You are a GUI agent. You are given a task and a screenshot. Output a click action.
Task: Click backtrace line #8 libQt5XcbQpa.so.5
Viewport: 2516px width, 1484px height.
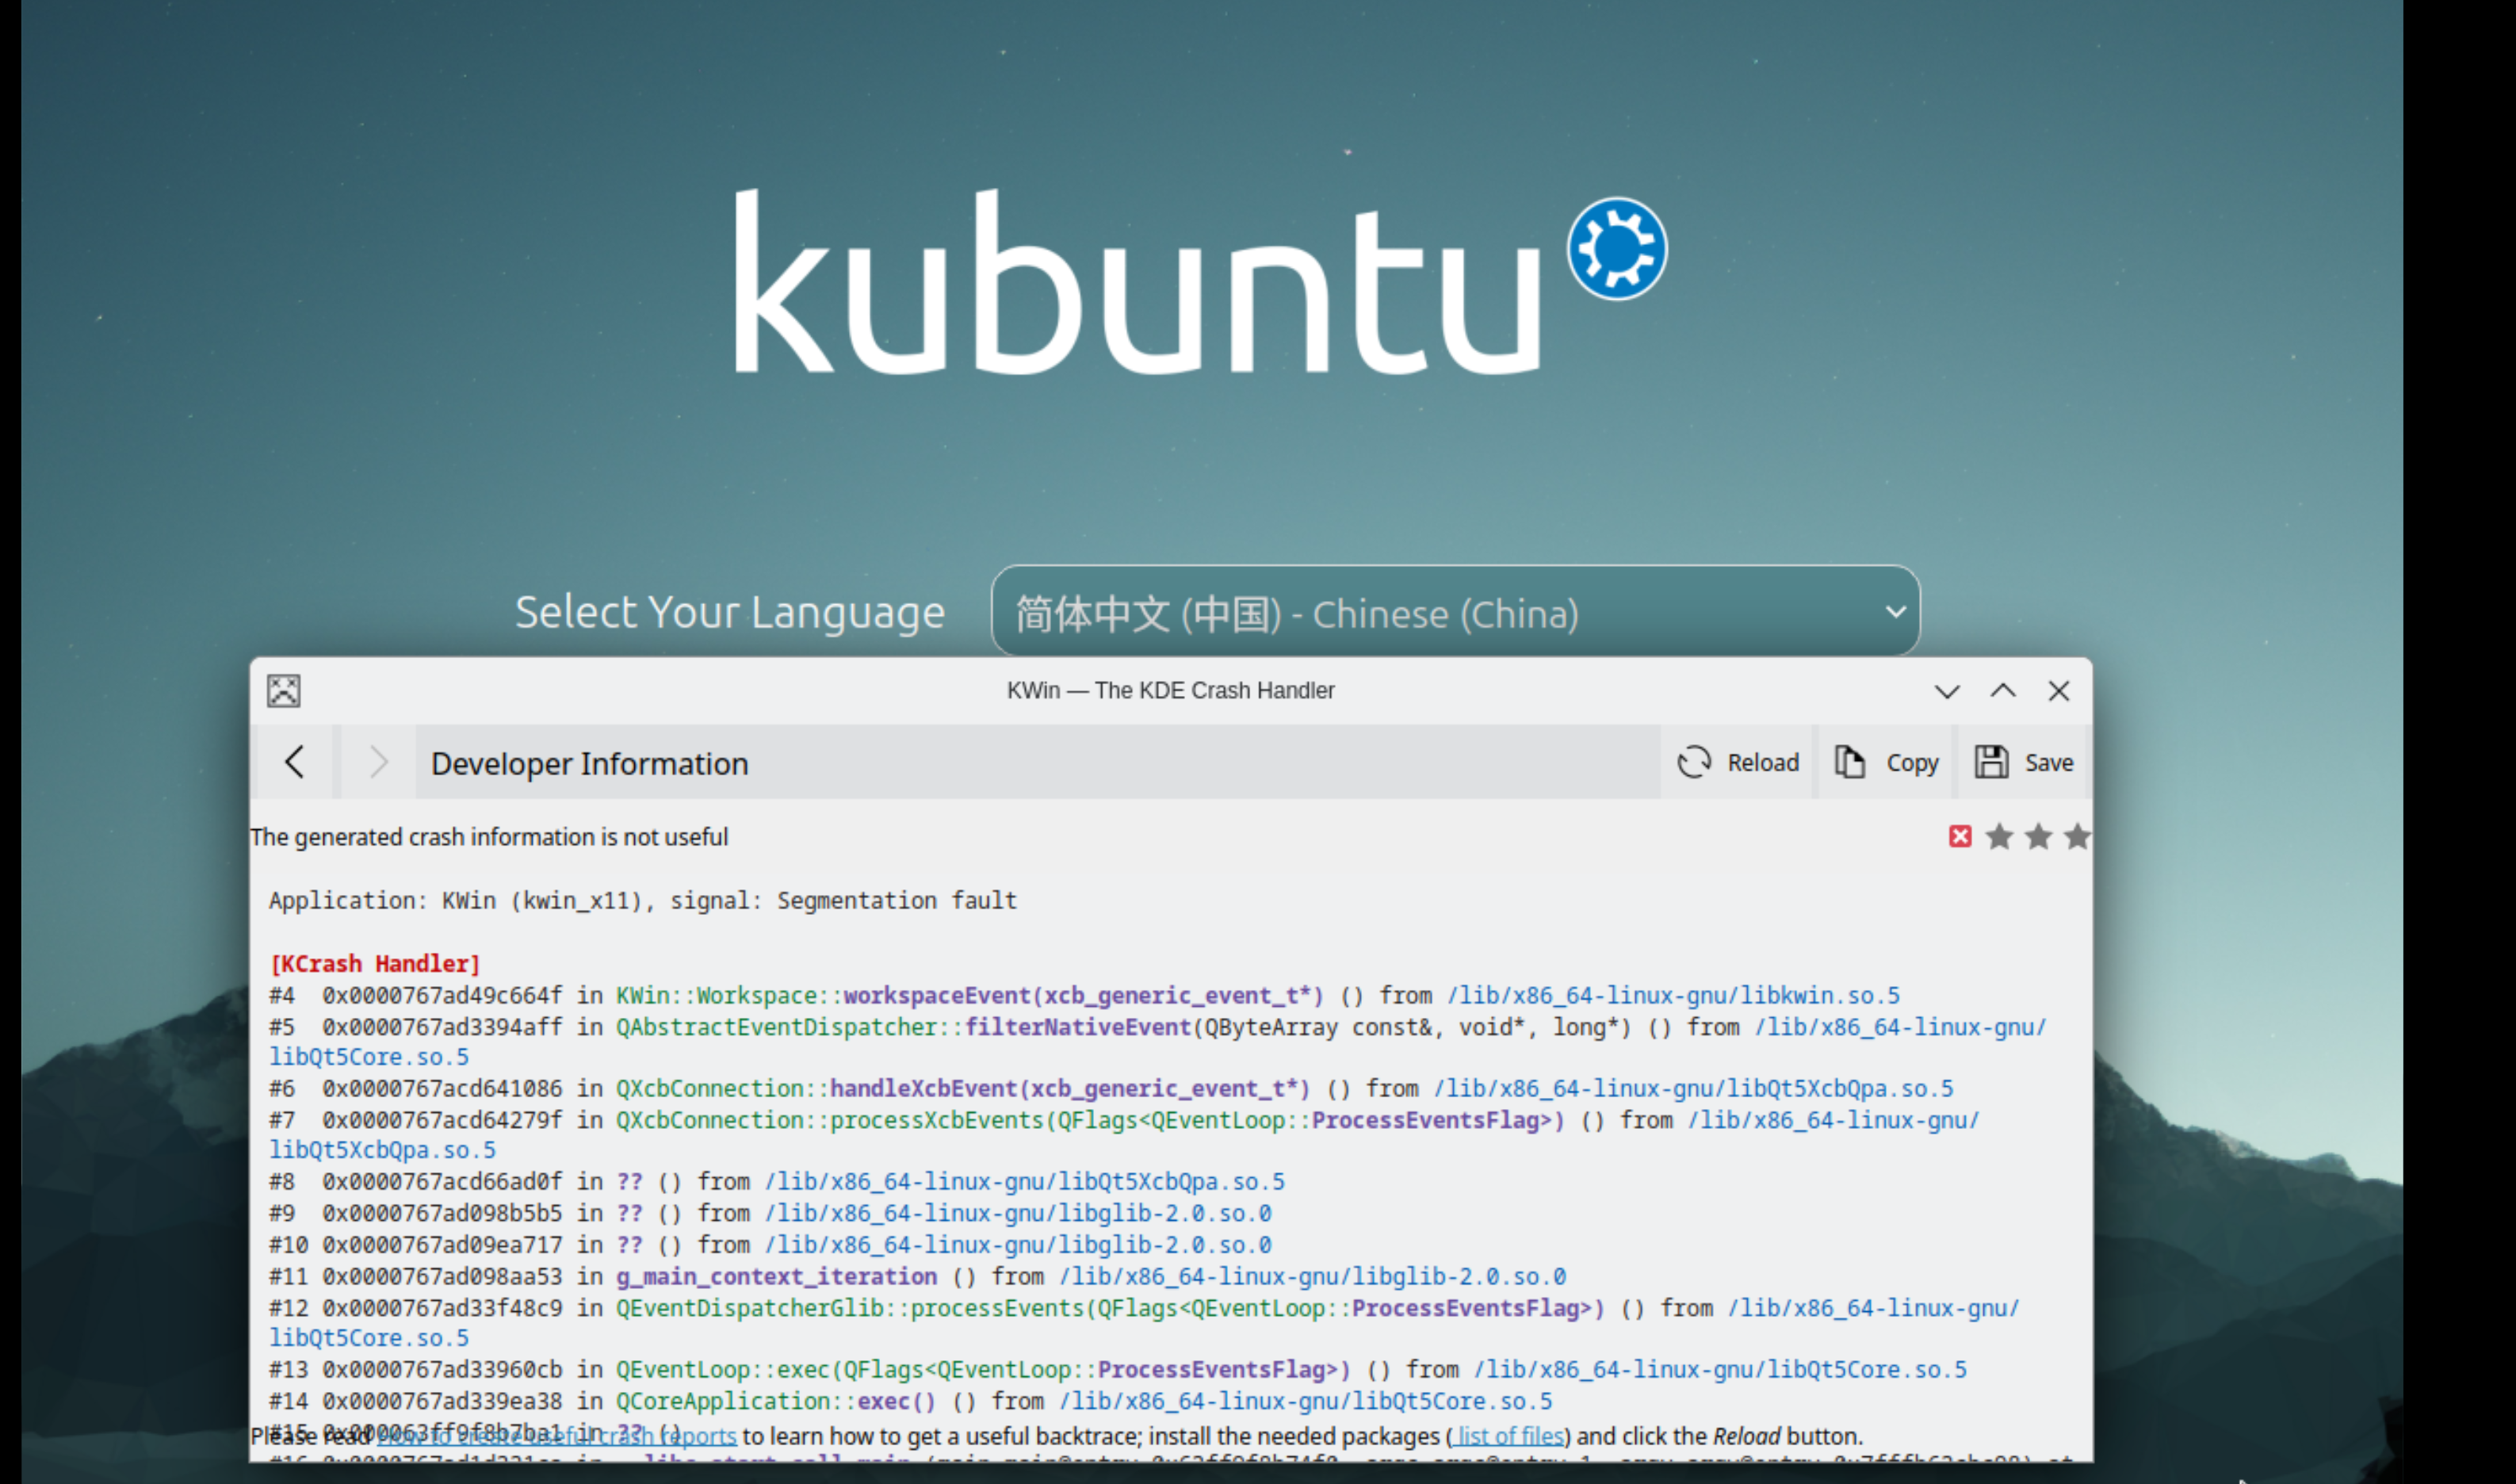click(776, 1182)
